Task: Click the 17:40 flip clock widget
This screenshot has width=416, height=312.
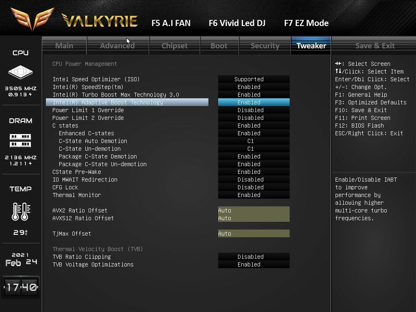Action: click(x=21, y=287)
